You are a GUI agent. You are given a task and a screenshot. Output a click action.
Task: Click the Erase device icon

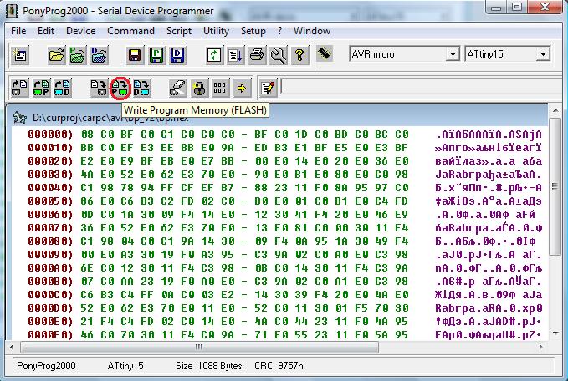(x=178, y=87)
